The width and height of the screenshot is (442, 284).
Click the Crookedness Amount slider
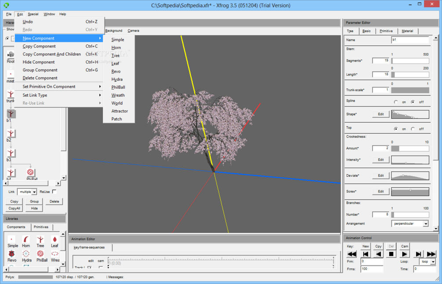(x=410, y=148)
